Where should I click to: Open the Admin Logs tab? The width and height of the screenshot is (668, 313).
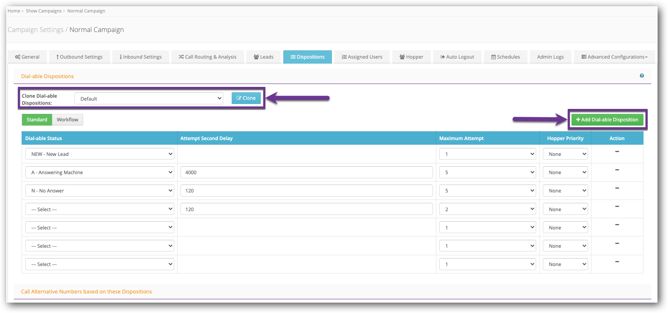pos(550,57)
